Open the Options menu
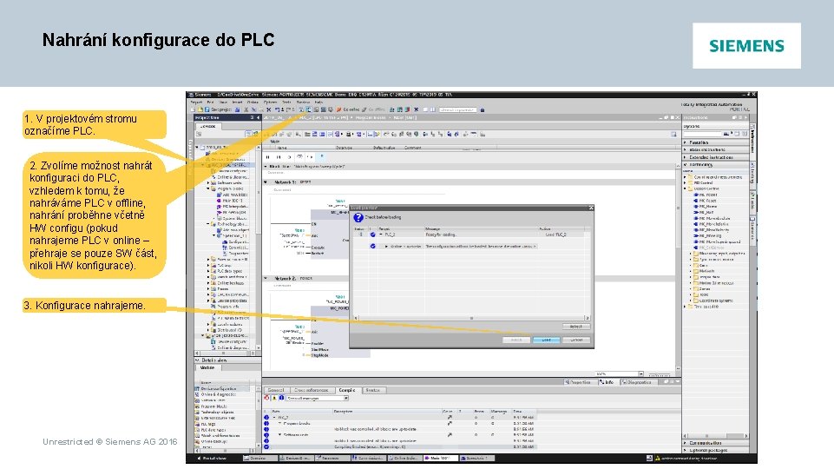 click(270, 102)
